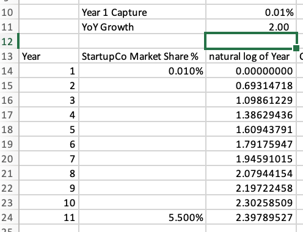303x232 pixels.
Task: Select the empty market share cell for Year 2
Action: (x=142, y=85)
